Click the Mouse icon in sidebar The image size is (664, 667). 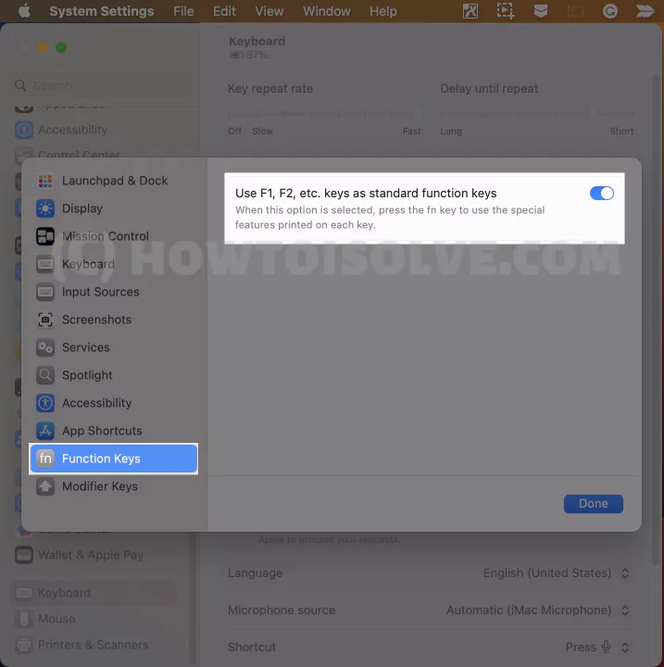coord(24,619)
